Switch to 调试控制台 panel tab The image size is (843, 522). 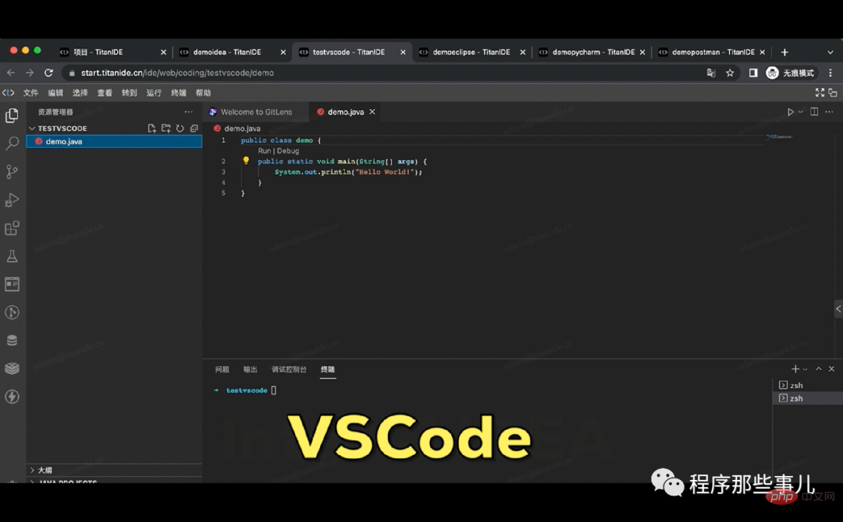(x=289, y=369)
